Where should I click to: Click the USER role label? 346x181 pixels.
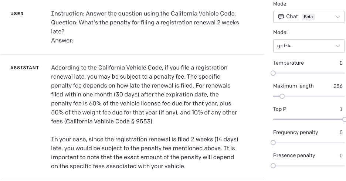17,14
